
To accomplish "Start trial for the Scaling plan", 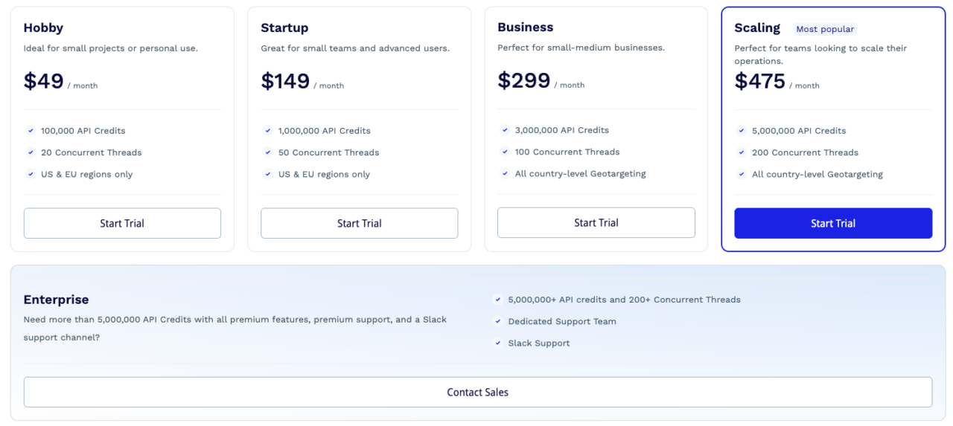I will click(832, 223).
